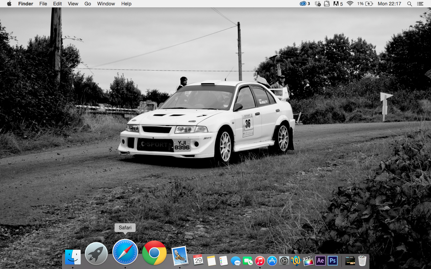Open Notification Center list icon

pos(420,4)
